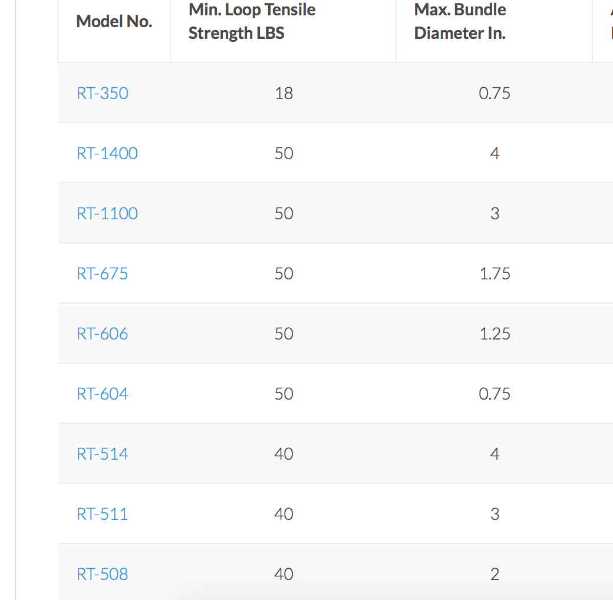Click the Model No. column header
Image resolution: width=613 pixels, height=600 pixels.
(x=114, y=22)
